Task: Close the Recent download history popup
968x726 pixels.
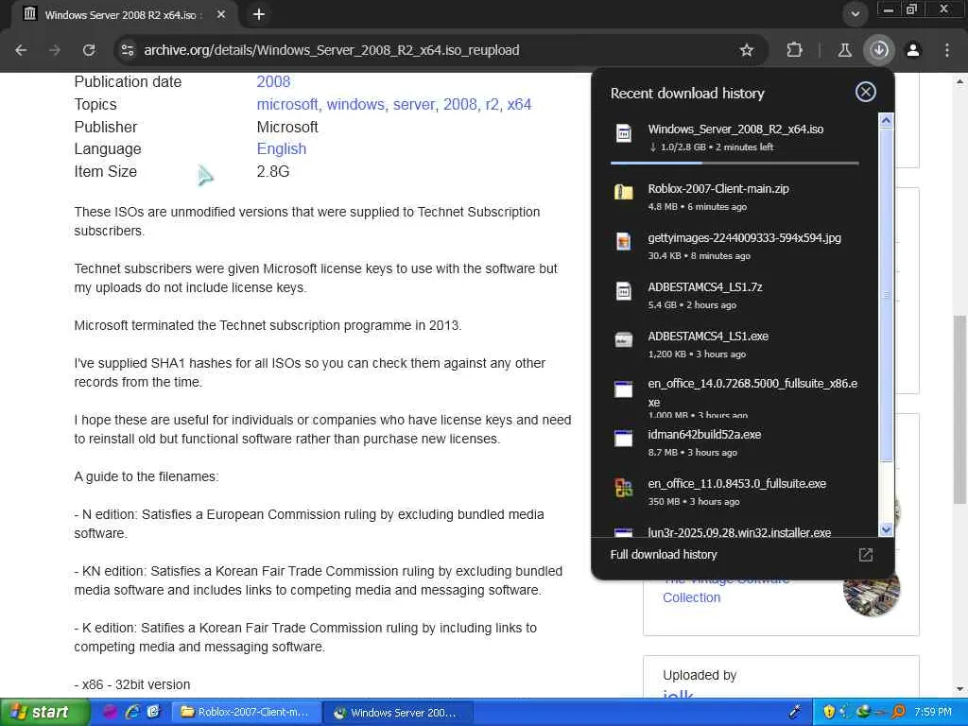Action: (x=866, y=92)
